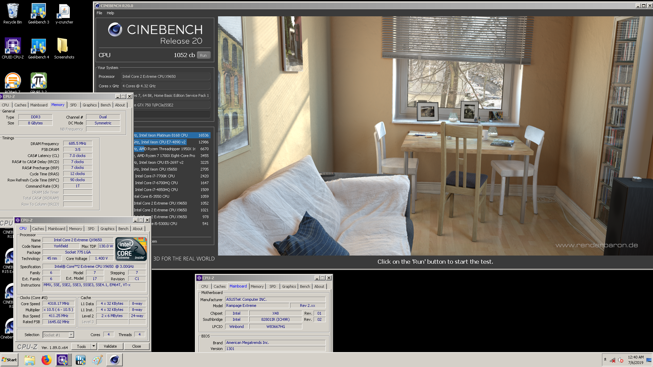Open the Recycle Bin desktop icon
653x367 pixels.
coord(13,14)
